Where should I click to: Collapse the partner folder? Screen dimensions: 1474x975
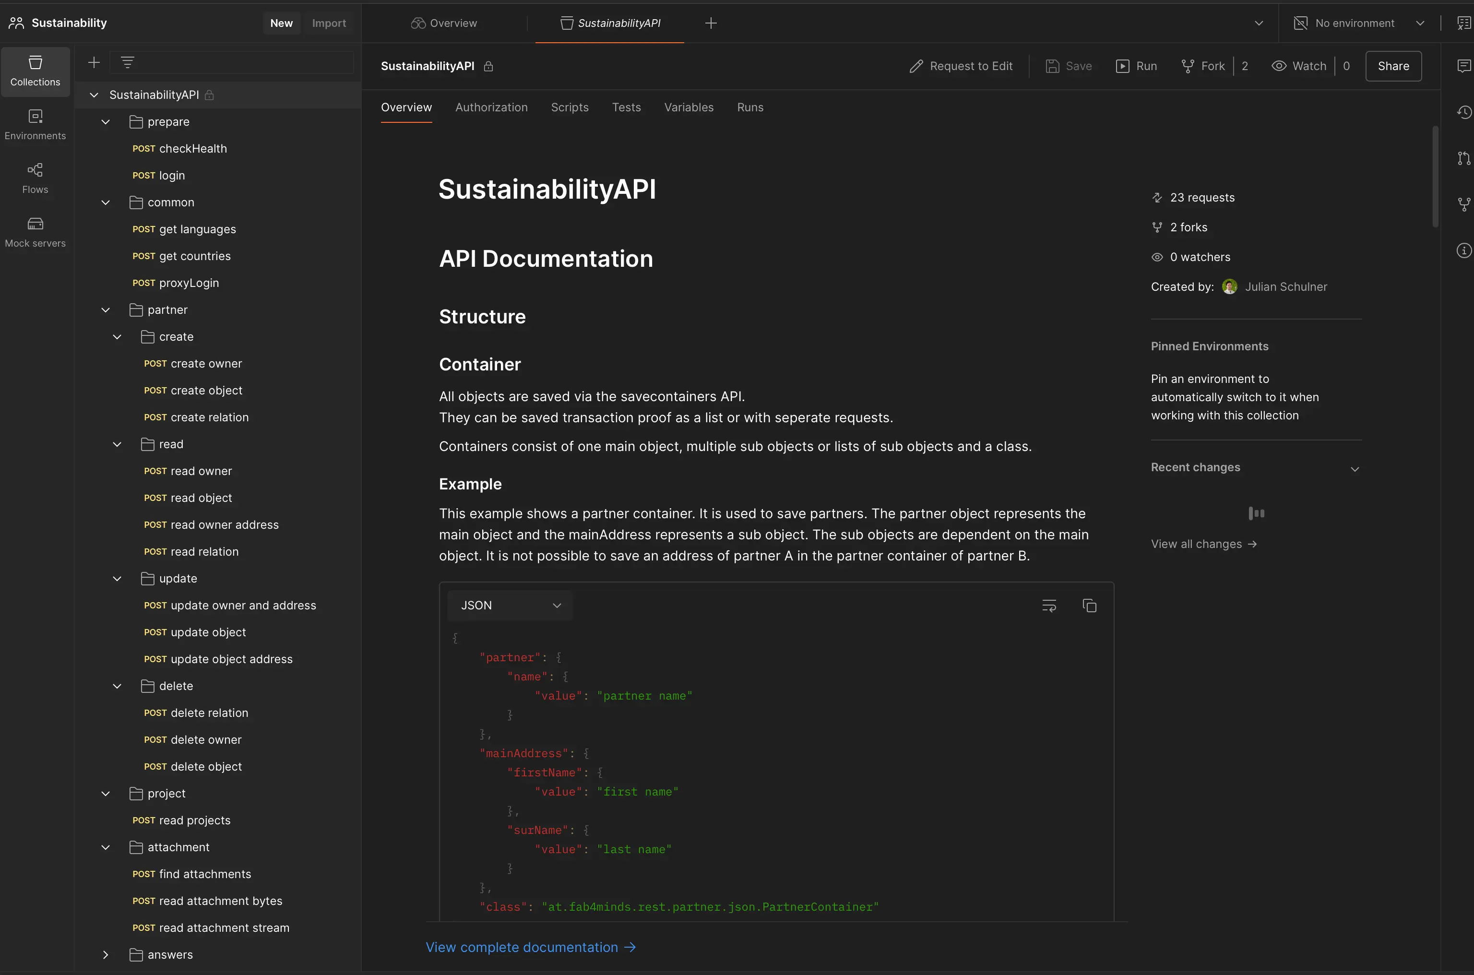[x=106, y=309]
